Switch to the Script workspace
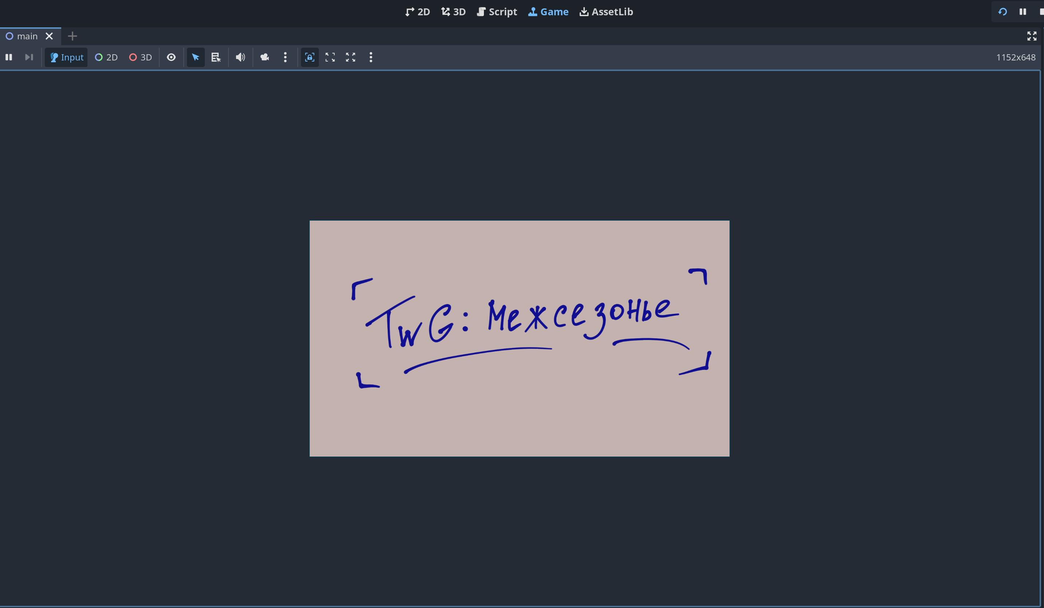1044x608 pixels. 497,12
